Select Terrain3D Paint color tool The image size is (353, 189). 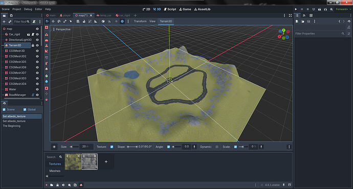47,76
